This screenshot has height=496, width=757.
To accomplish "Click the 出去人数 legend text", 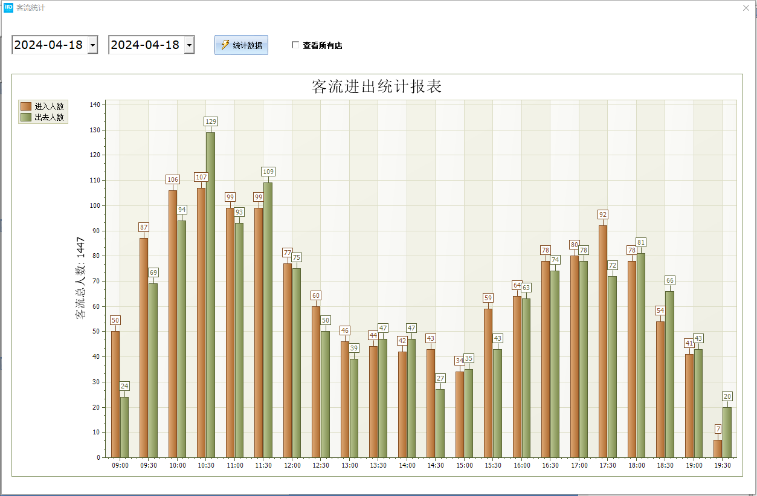I will [49, 117].
